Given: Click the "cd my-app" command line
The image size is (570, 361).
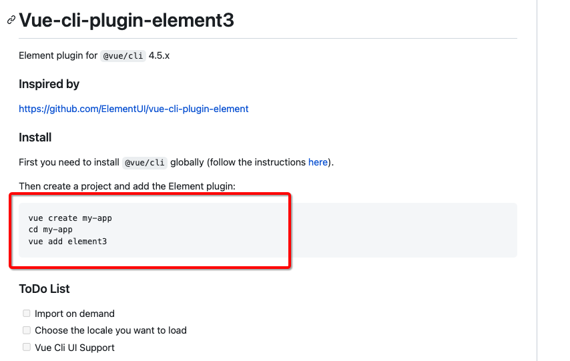Looking at the screenshot, I should click(x=51, y=230).
